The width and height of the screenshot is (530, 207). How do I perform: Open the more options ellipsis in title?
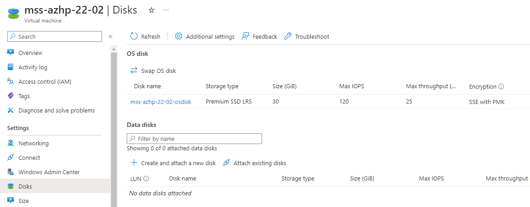[x=166, y=10]
